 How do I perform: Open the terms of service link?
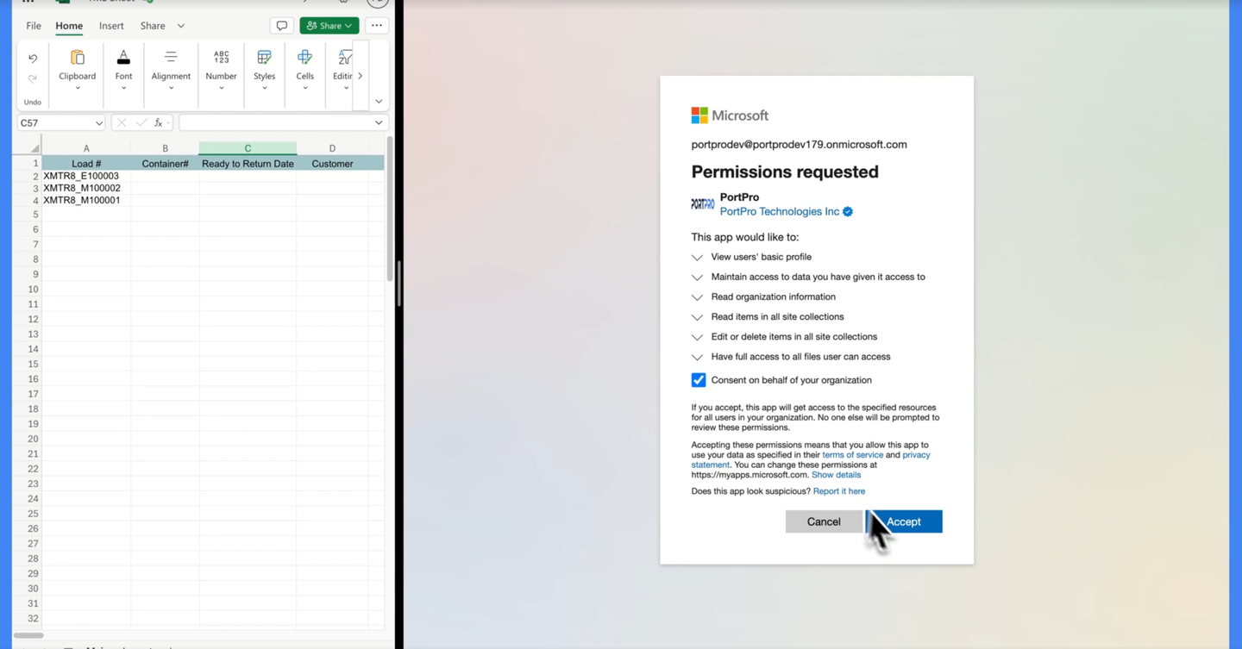point(852,455)
